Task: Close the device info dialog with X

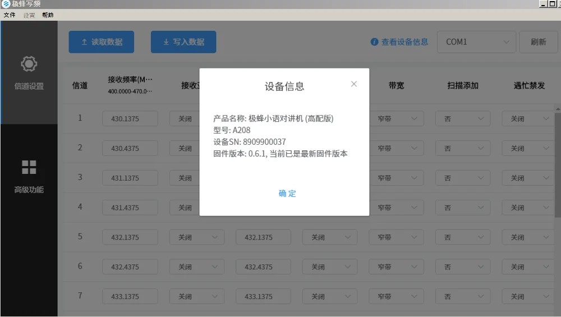Action: tap(354, 84)
